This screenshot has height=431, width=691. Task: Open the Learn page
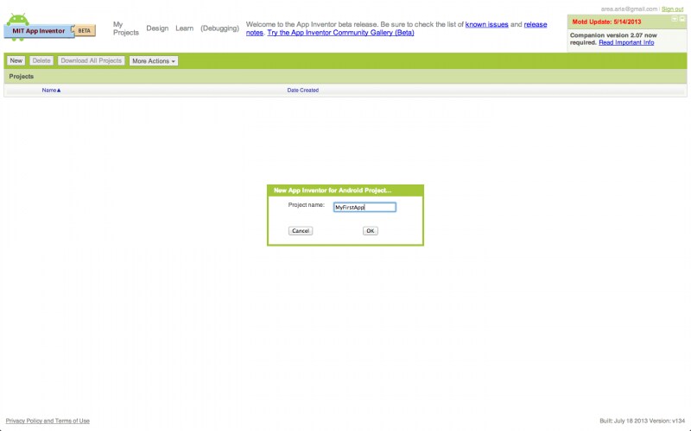[x=184, y=28]
